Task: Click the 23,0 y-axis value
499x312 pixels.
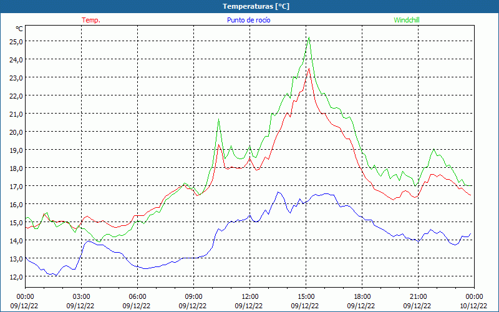Action: click(16, 77)
